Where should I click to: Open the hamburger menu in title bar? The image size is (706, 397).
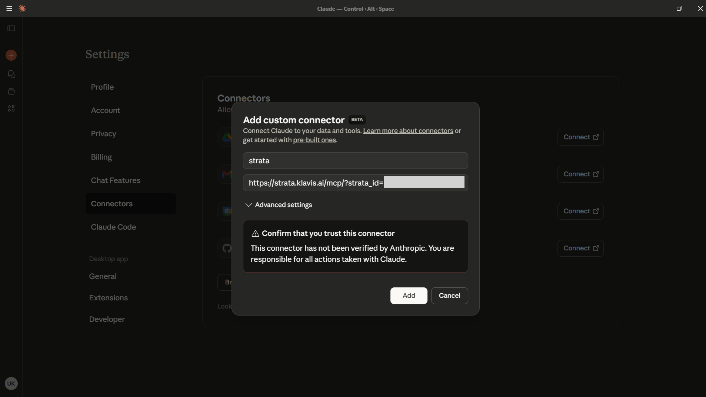click(x=9, y=9)
